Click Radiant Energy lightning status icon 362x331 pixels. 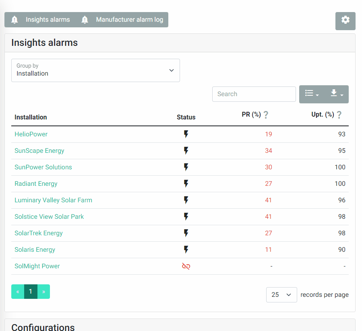click(186, 184)
